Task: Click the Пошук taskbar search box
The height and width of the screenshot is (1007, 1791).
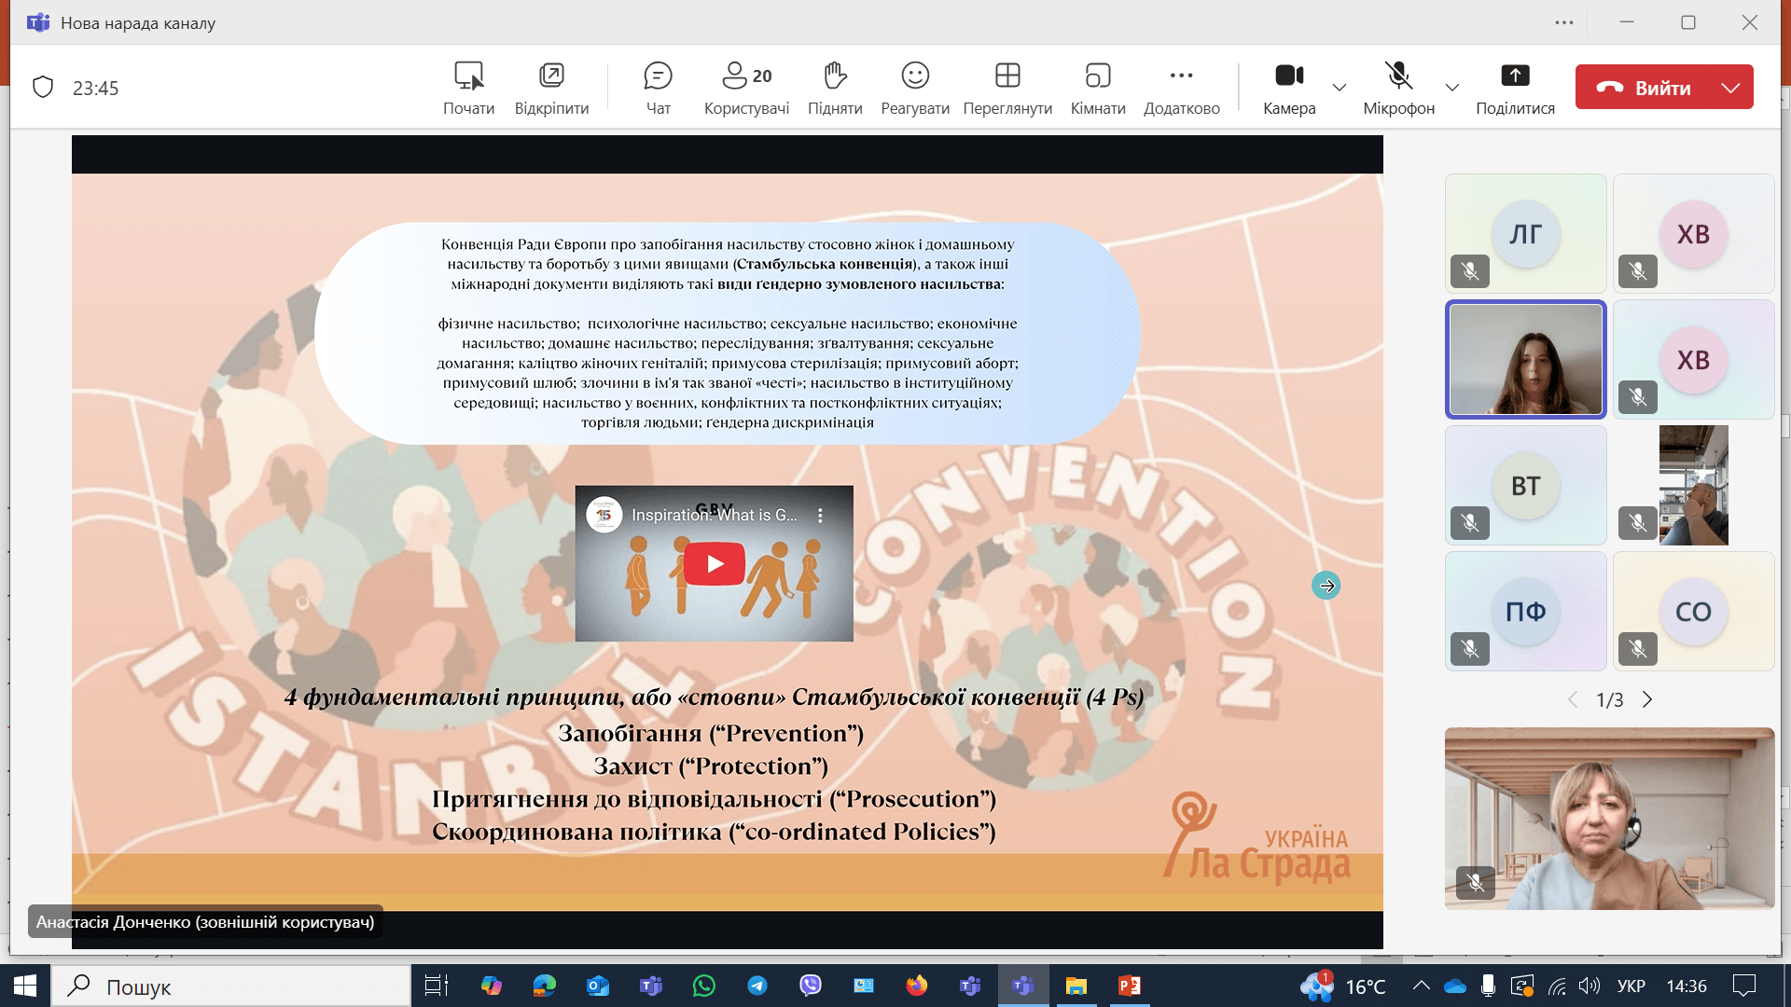Action: click(x=230, y=986)
